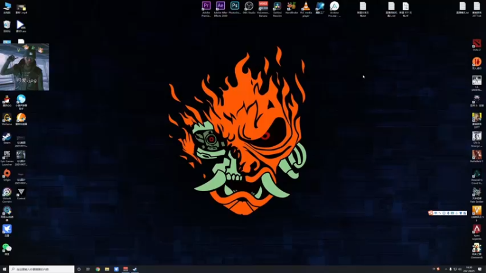Open the Cyberpunk 2077 game shortcut
Viewport: 486px width, 273px height.
[x=477, y=121]
